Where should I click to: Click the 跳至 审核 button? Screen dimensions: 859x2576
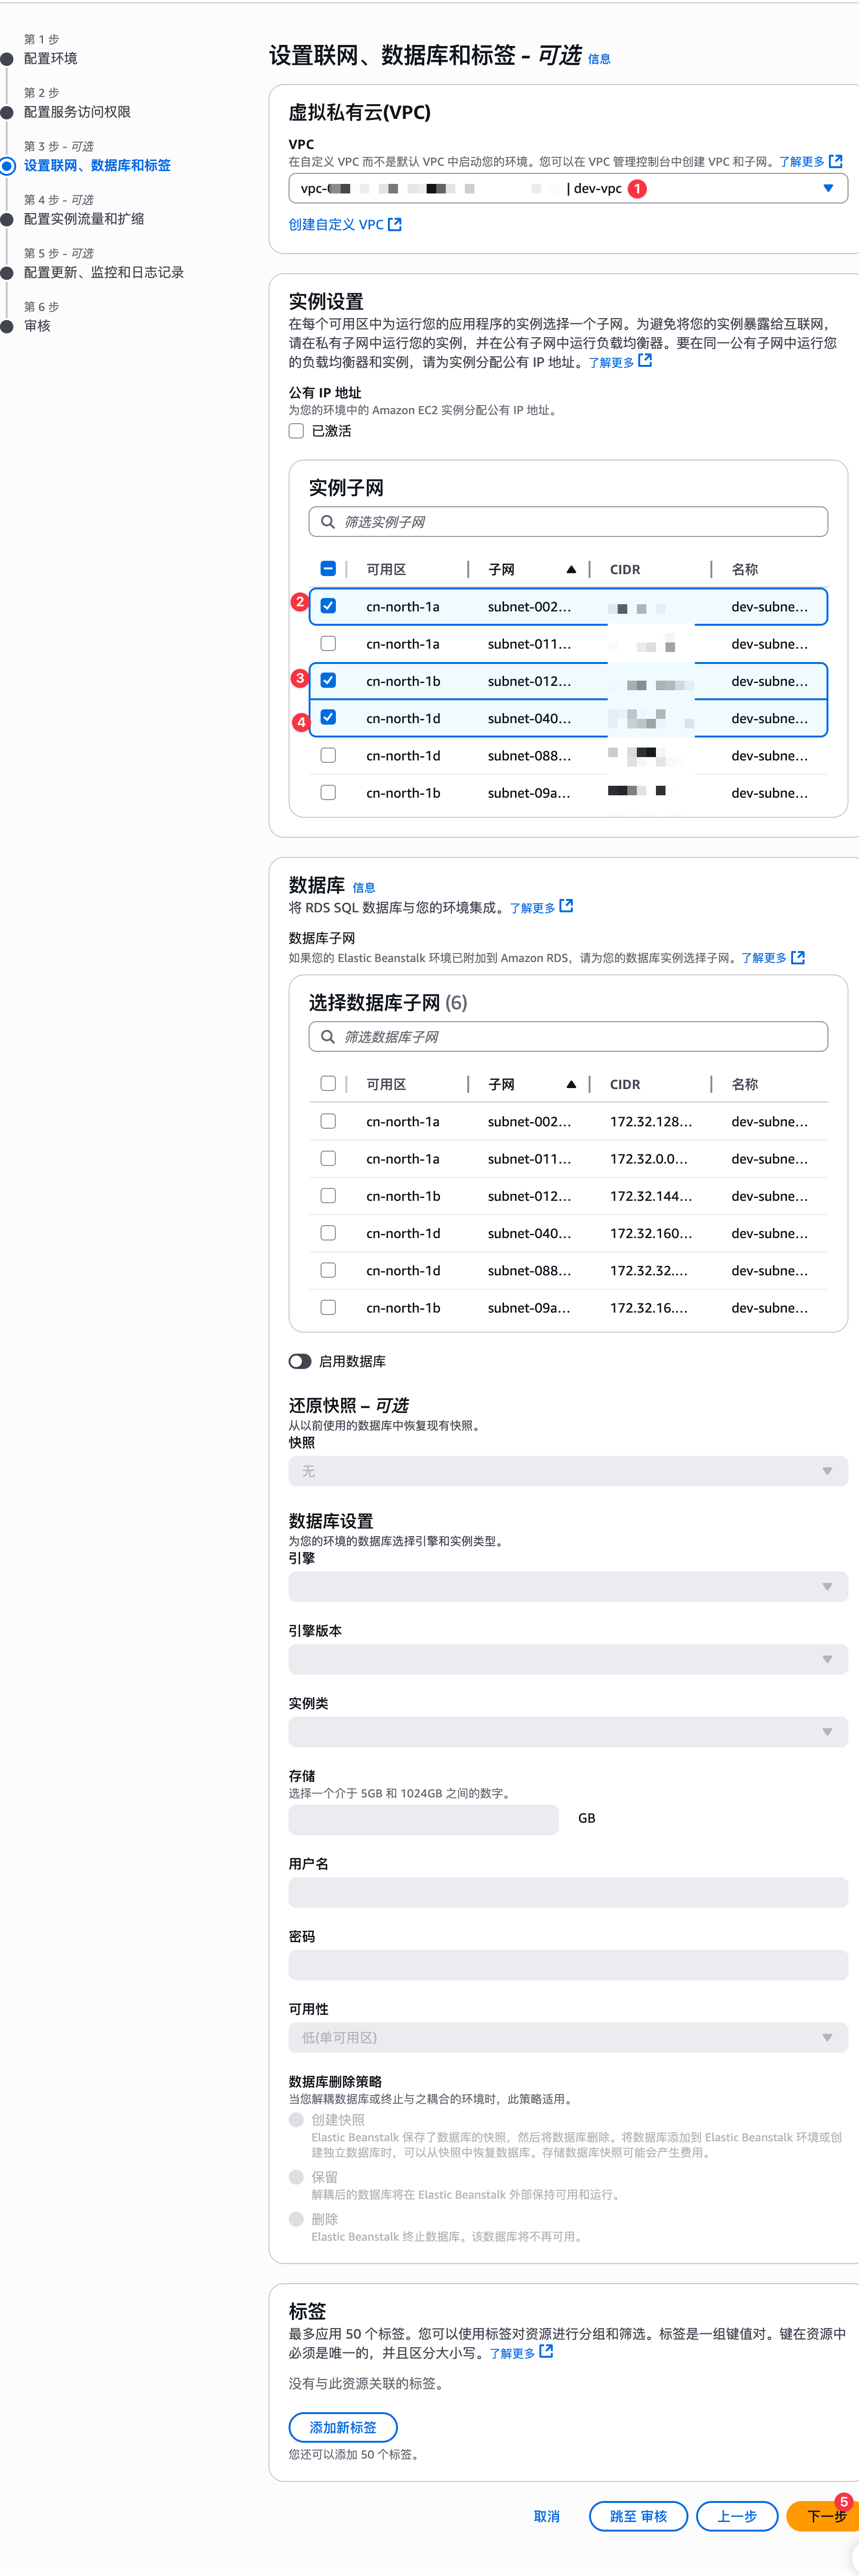pos(638,2516)
